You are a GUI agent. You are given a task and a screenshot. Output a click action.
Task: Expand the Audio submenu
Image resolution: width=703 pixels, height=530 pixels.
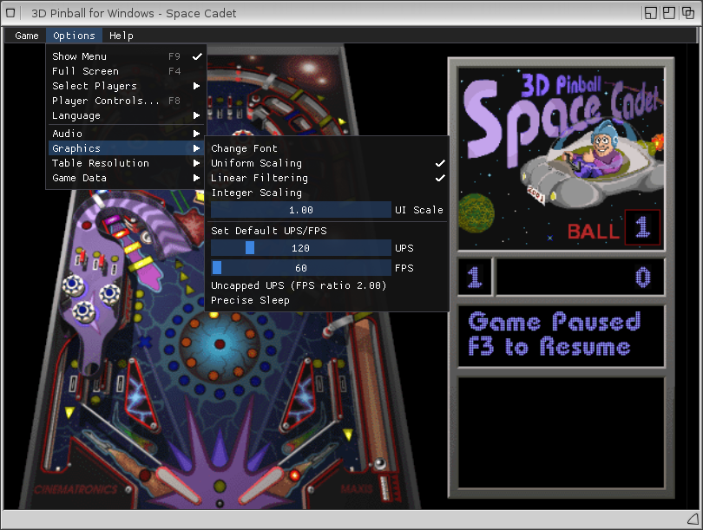pyautogui.click(x=68, y=134)
